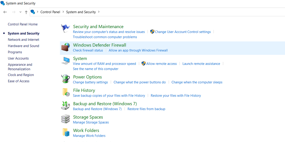Expand the chevron before Control Panel in the address bar

tap(38, 12)
